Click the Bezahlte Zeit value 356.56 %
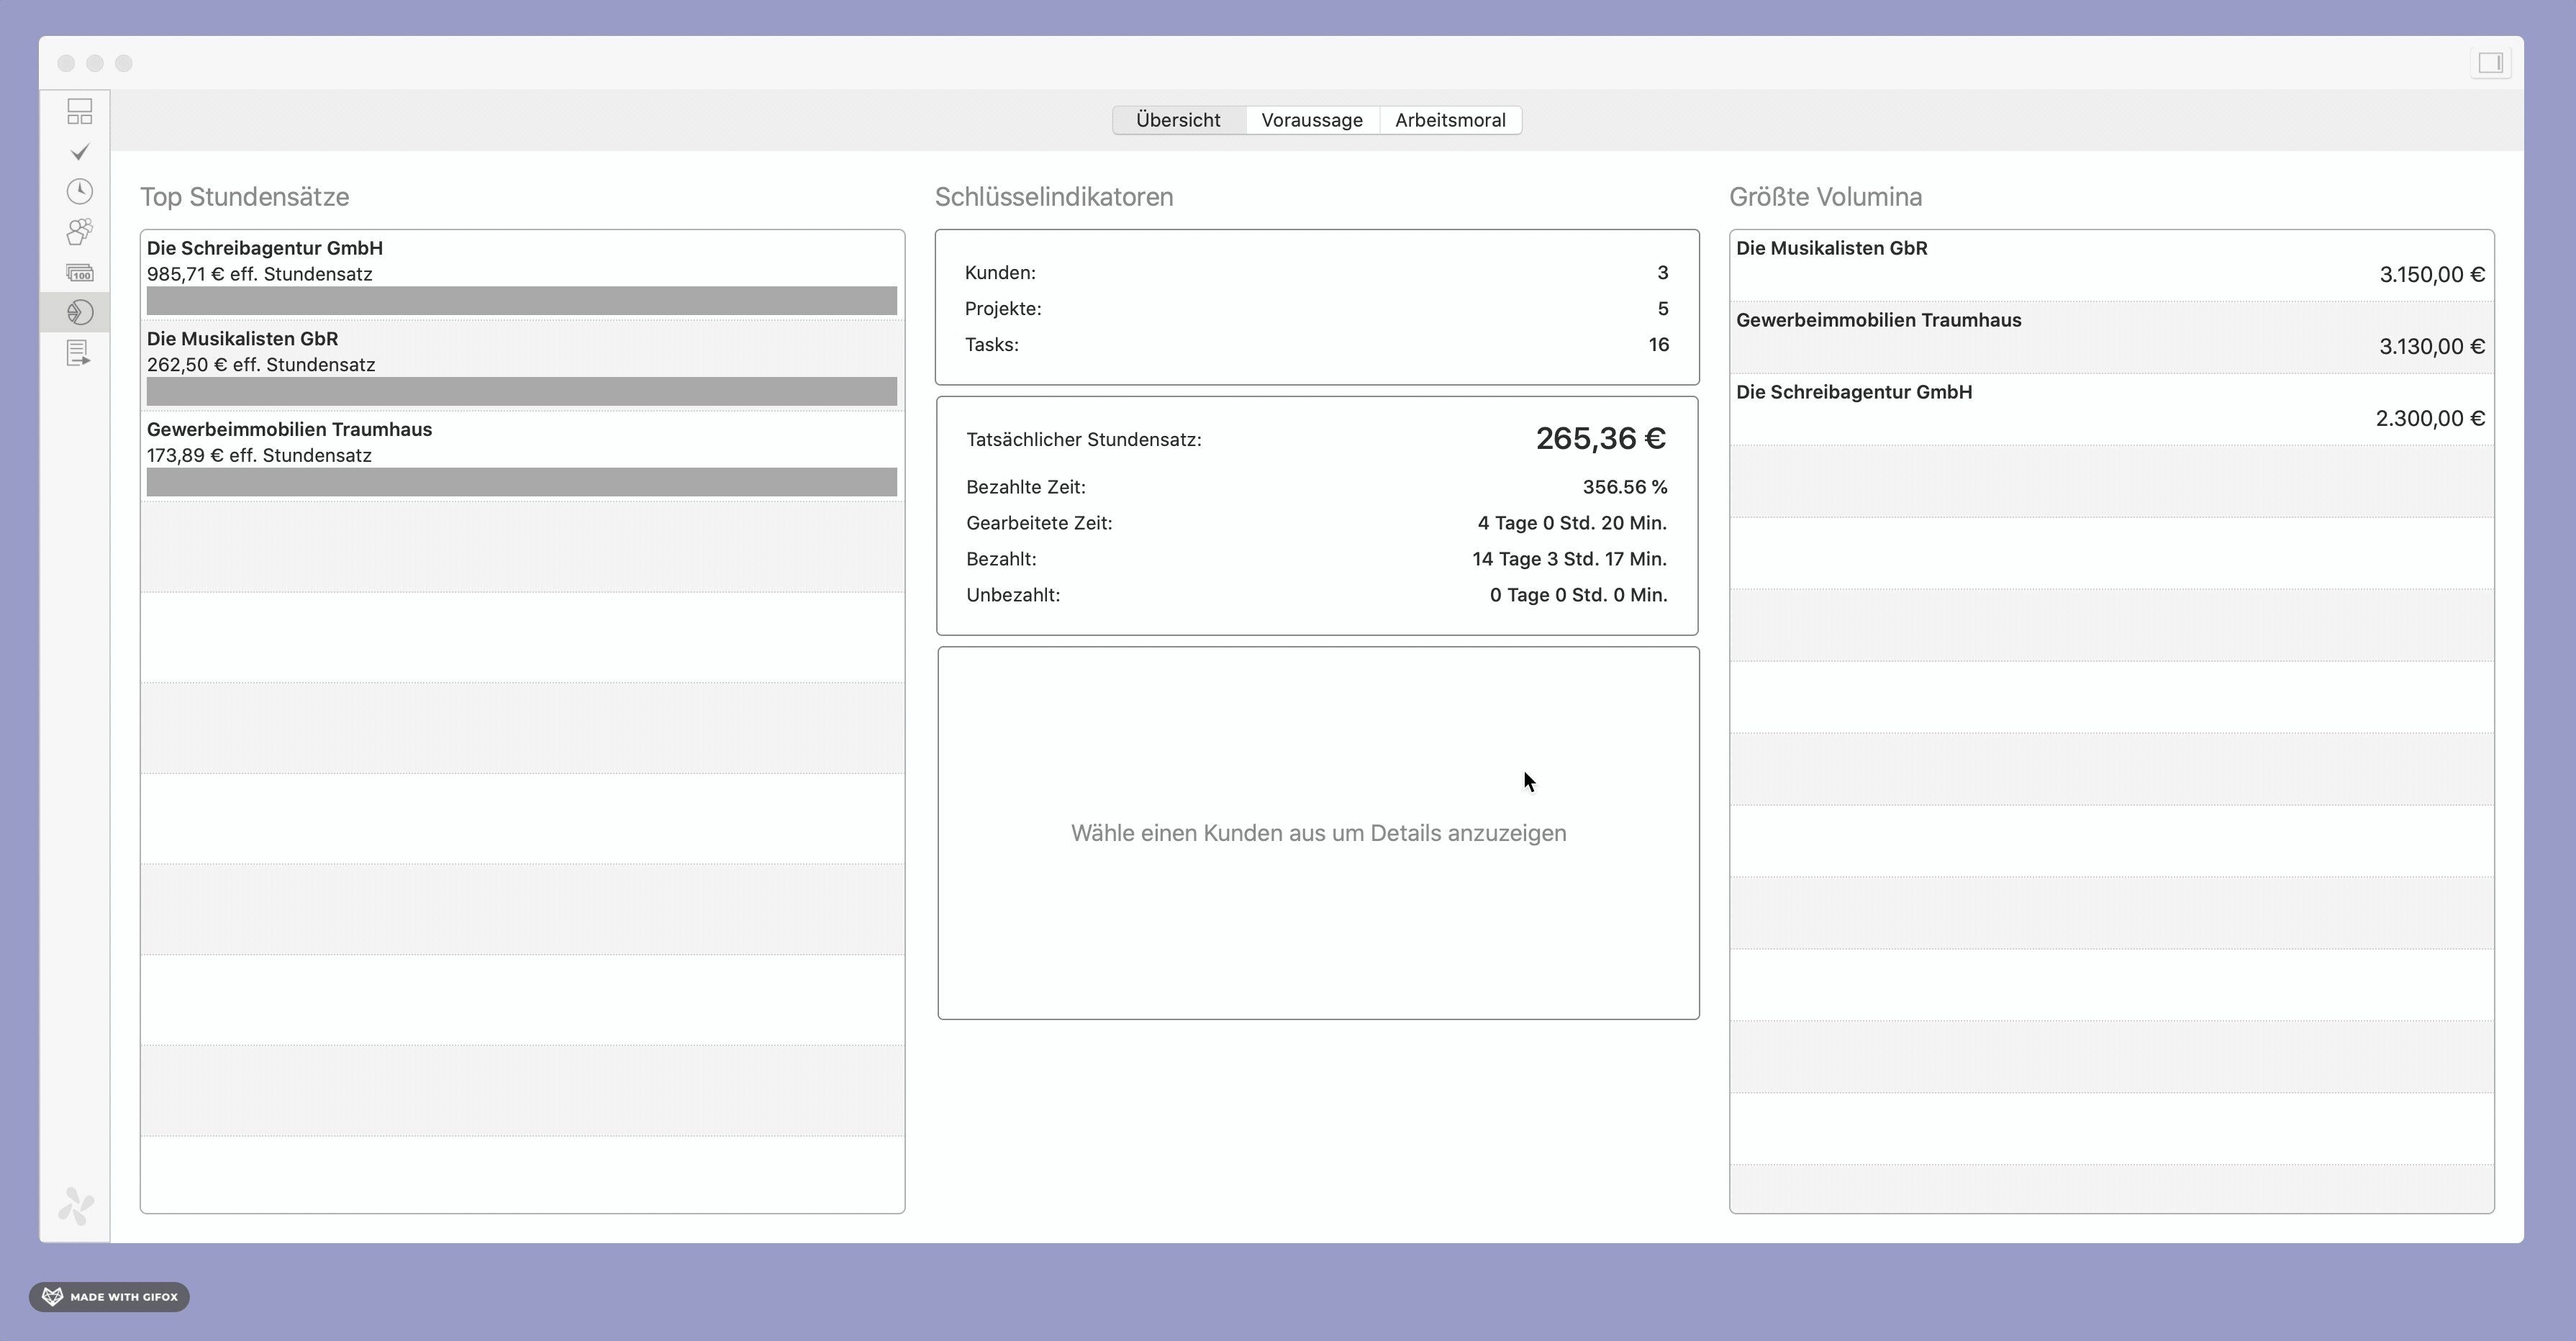2576x1341 pixels. pyautogui.click(x=1625, y=487)
